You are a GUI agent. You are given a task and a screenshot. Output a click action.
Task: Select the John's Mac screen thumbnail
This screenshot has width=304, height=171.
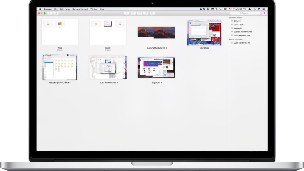pos(204,33)
